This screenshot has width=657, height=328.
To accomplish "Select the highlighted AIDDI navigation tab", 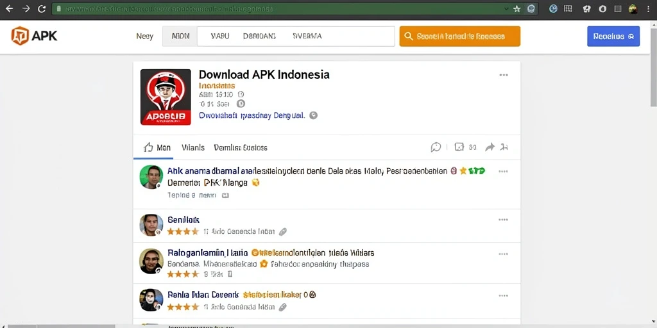I will point(180,37).
